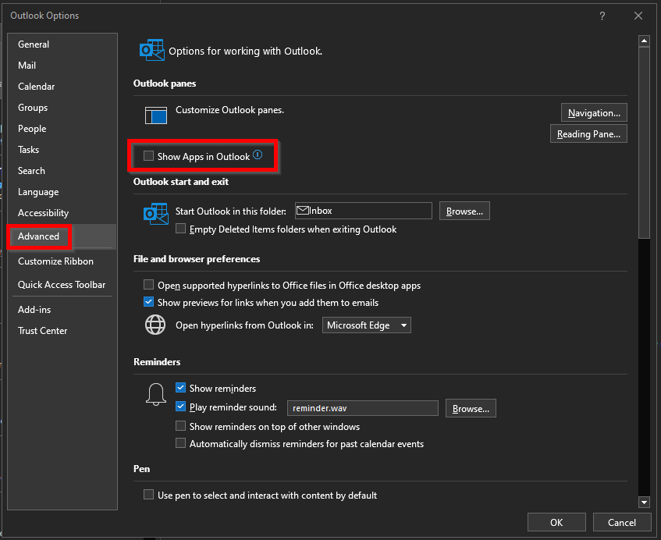Enable Show Apps in Outlook checkbox
The image size is (661, 540).
coord(148,156)
